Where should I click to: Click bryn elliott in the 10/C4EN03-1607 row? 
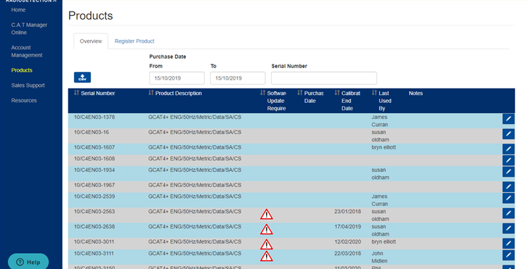pos(384,147)
